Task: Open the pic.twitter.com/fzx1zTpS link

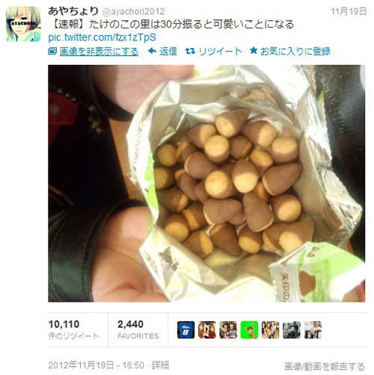Action: (102, 37)
